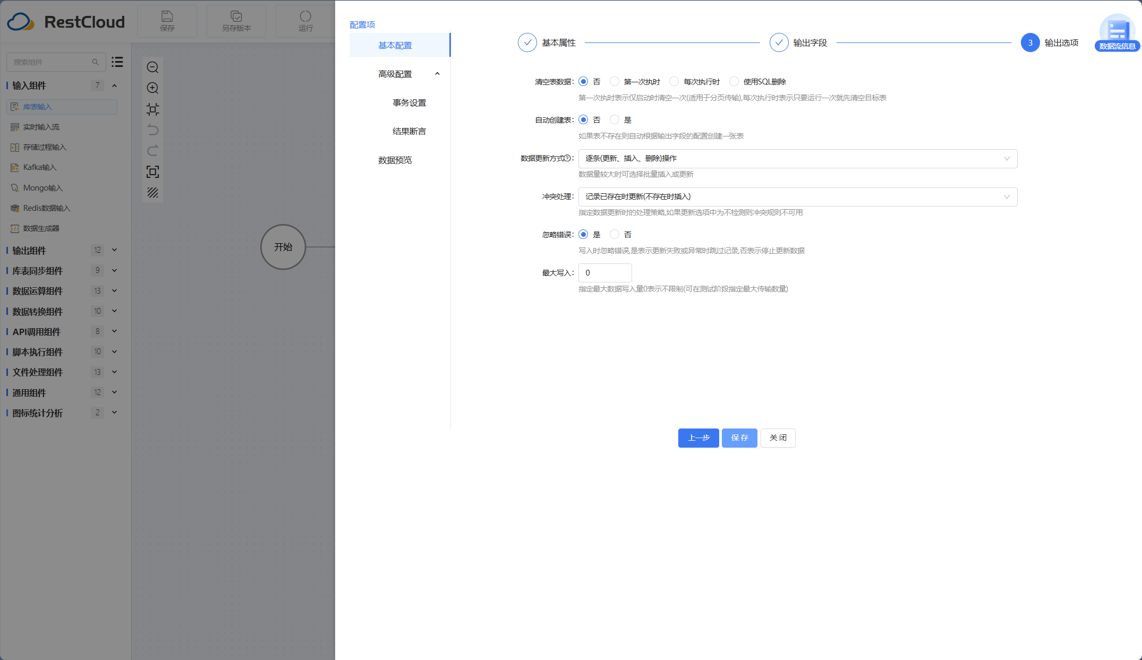
Task: Set 忽略错误 to 是
Action: tap(583, 234)
